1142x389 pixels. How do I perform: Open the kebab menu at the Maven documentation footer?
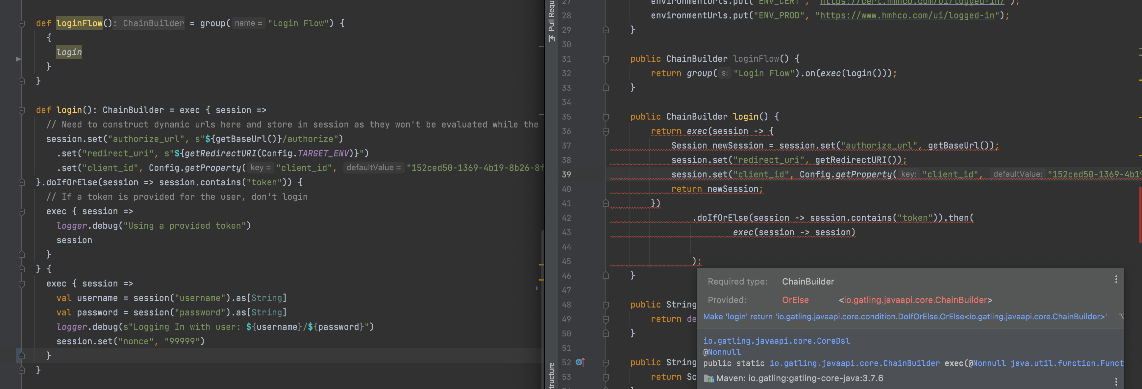(x=1116, y=381)
